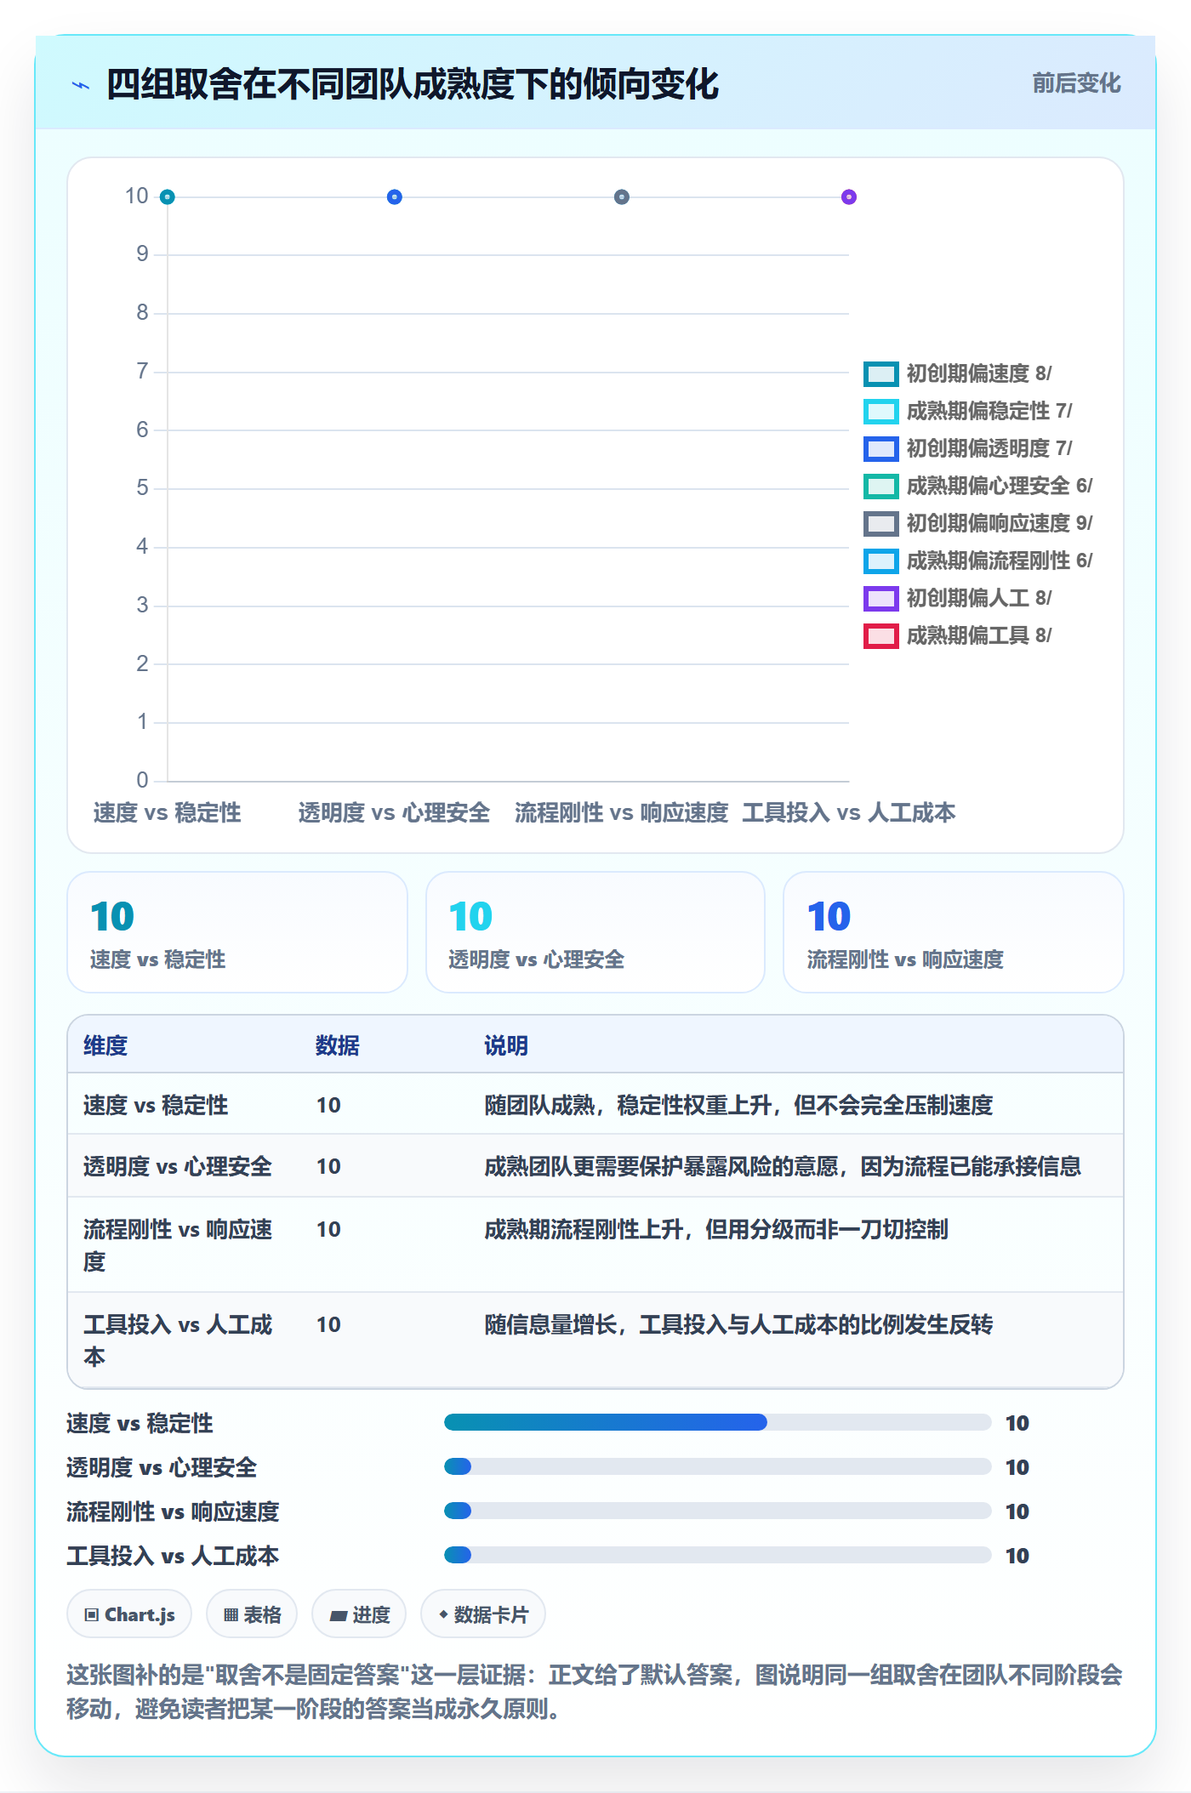The image size is (1191, 1793).
Task: Select table row 工具投入 vs 人工成本
Action: coord(595,1340)
